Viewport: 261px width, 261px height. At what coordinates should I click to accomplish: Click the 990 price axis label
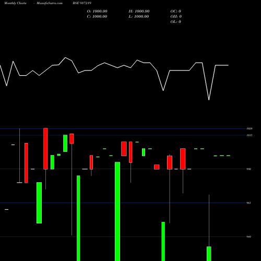pos(249,169)
